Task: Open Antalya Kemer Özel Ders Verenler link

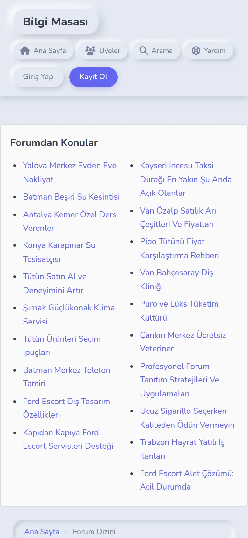Action: pos(70,221)
